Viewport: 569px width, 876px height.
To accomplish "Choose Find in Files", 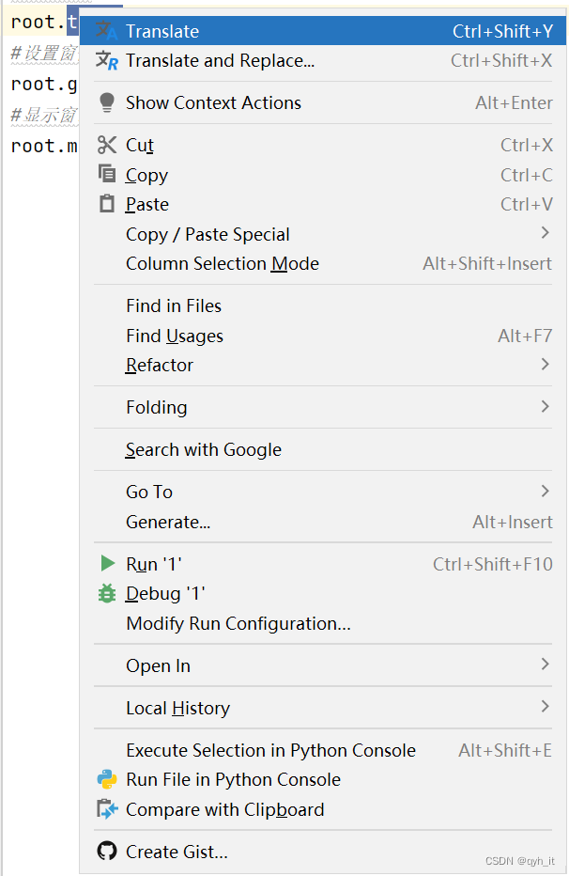I will (x=174, y=305).
